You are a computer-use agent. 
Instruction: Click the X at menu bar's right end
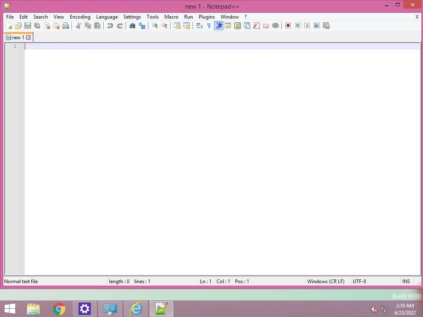(417, 17)
